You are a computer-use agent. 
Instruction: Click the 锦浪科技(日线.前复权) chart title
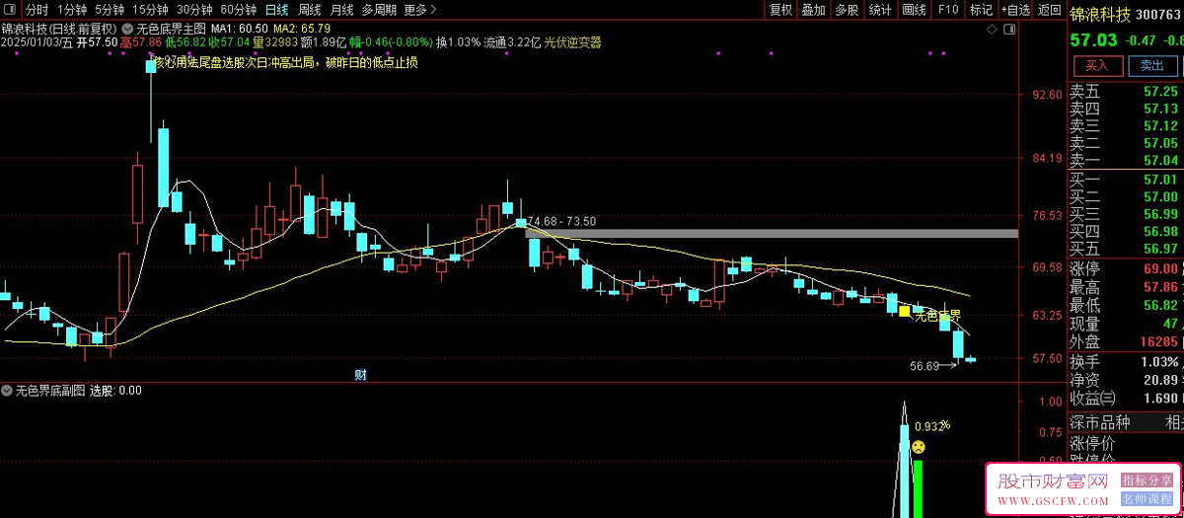coord(58,29)
